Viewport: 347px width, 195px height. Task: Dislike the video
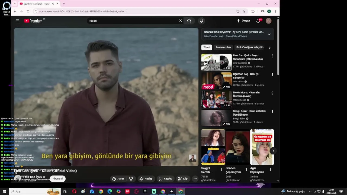[131, 179]
